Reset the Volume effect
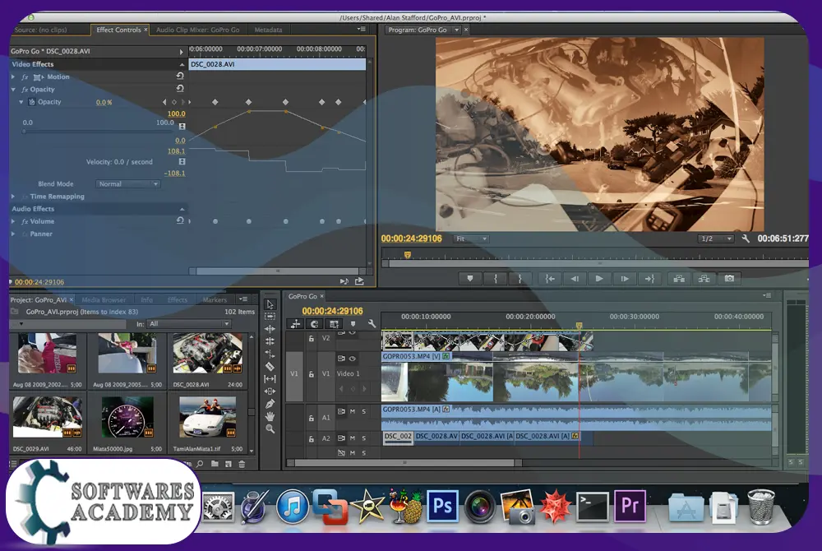Image resolution: width=822 pixels, height=551 pixels. [x=180, y=220]
